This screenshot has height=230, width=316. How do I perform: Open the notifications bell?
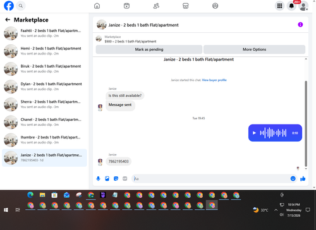pyautogui.click(x=291, y=6)
